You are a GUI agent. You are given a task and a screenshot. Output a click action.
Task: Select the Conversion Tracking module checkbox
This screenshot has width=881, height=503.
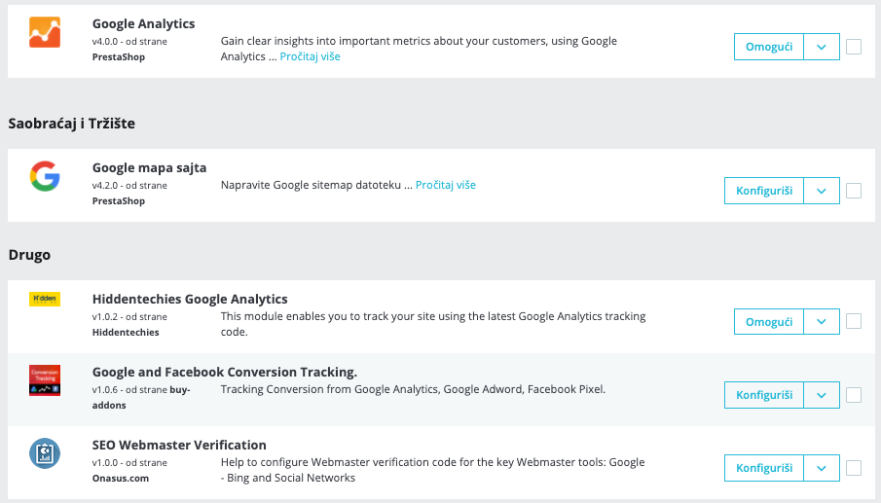854,395
